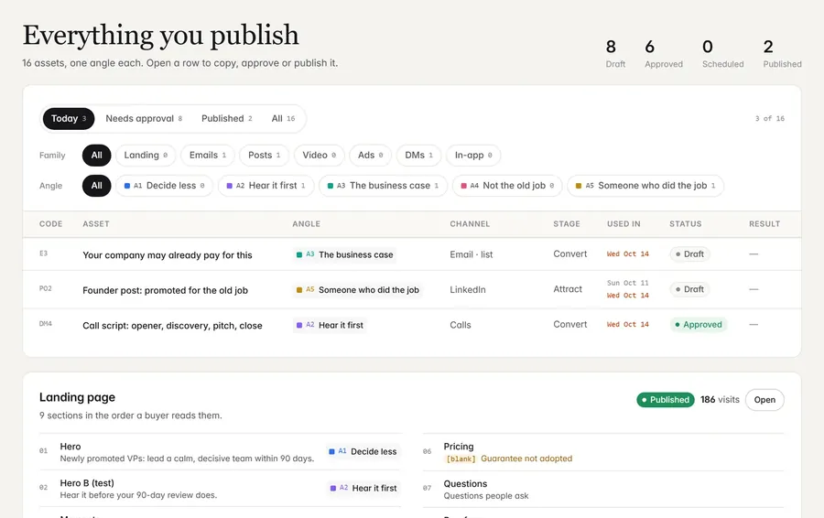Open row 'Your company may already pay for this'
The width and height of the screenshot is (824, 518).
click(412, 254)
